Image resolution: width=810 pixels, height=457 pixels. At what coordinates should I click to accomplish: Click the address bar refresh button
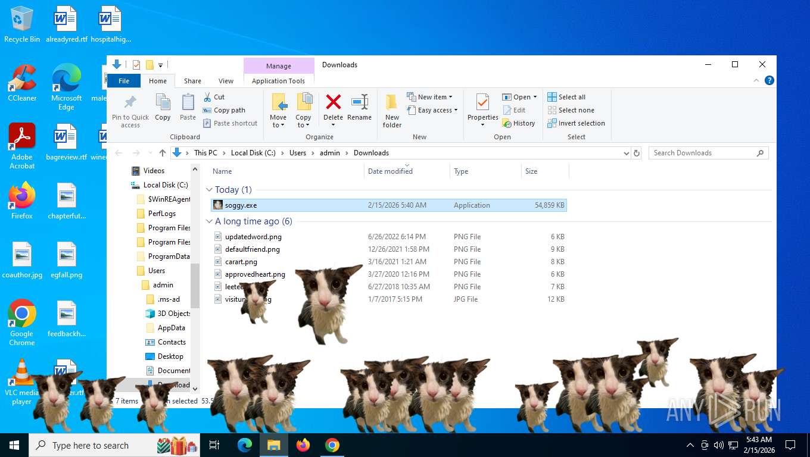[x=637, y=153]
